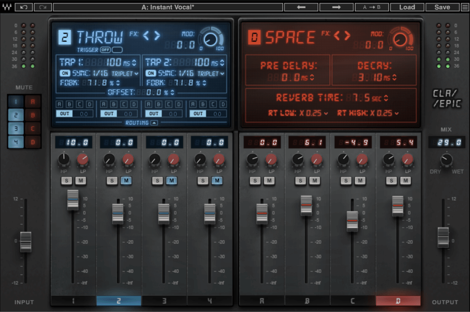Screen dimensions: 470x312
Task: Open TAP 1 sync note value dropdown
Action: point(125,73)
